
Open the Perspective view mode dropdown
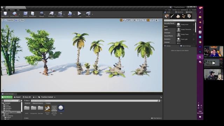pyautogui.click(x=9, y=20)
